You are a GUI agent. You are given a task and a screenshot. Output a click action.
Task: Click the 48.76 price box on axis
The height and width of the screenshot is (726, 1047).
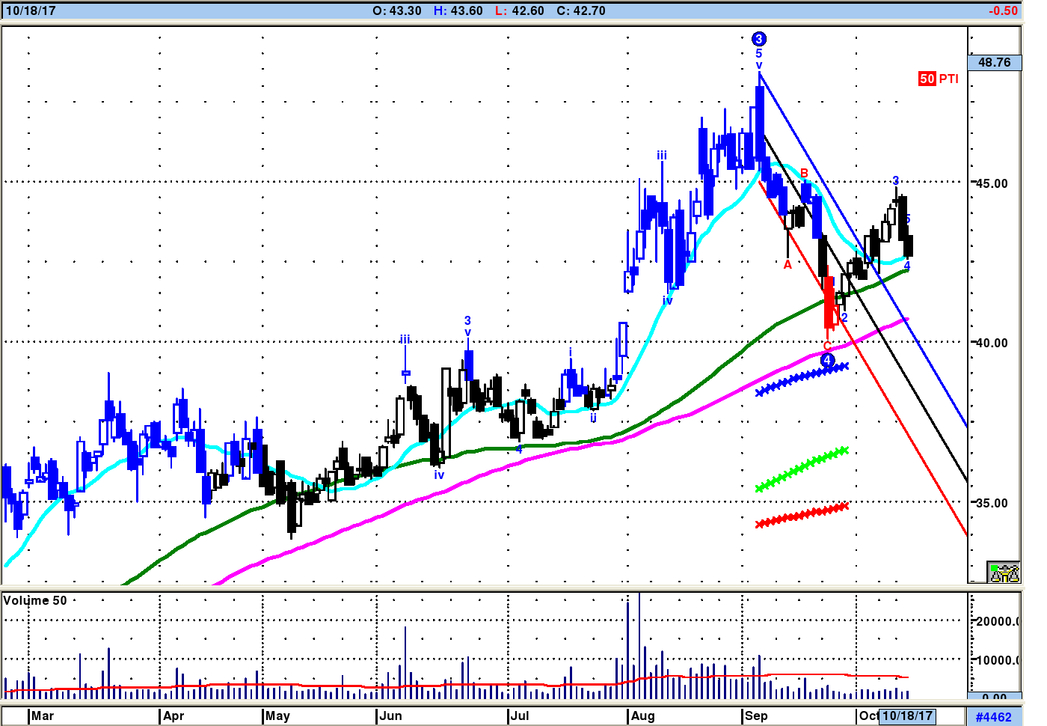coord(994,62)
